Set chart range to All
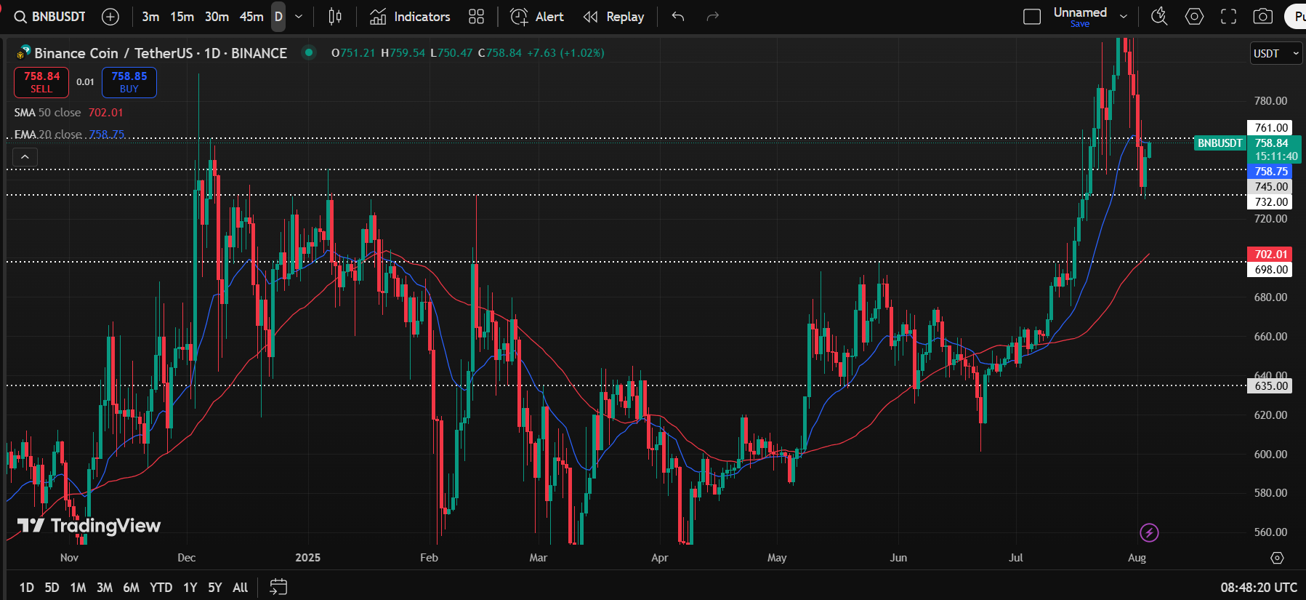 (x=241, y=588)
